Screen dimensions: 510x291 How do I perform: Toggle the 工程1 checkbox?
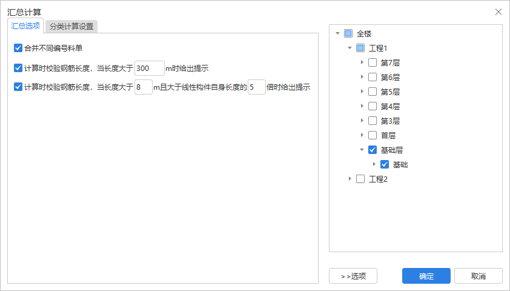coord(360,48)
